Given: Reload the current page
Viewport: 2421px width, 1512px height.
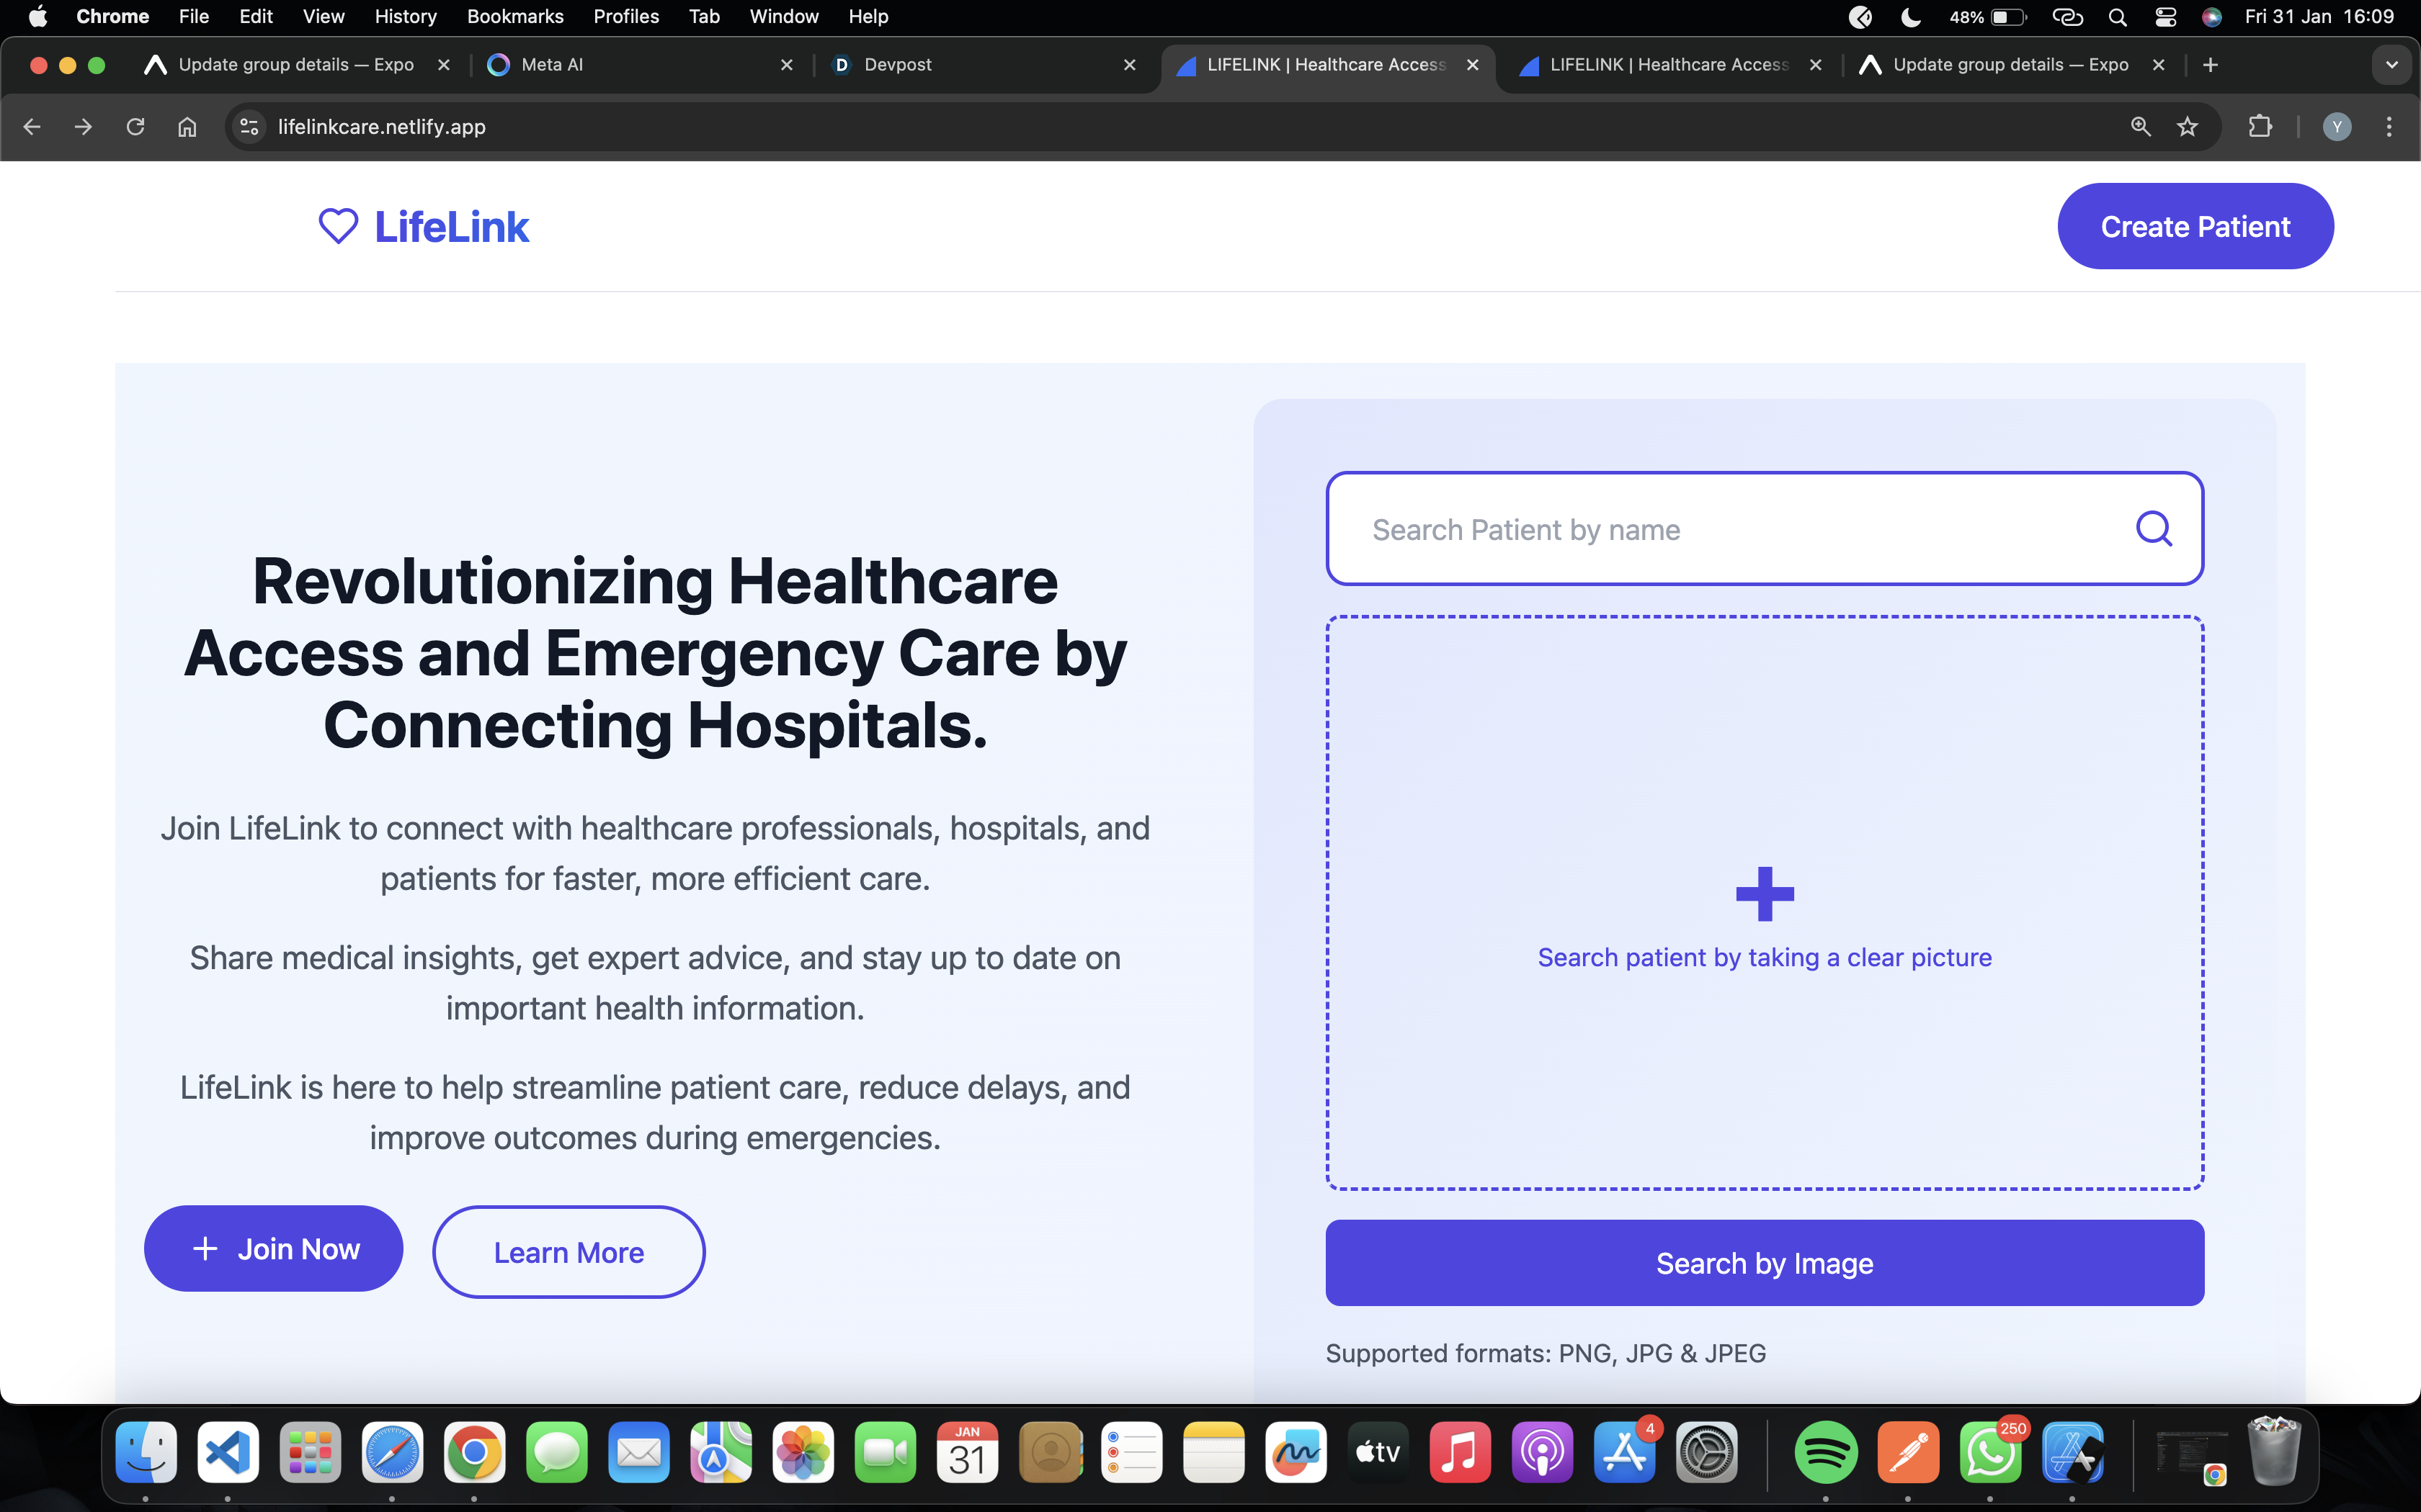Looking at the screenshot, I should pyautogui.click(x=135, y=127).
